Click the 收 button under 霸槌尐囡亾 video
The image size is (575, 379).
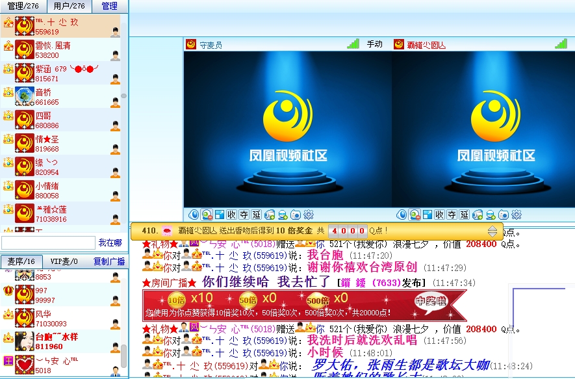pyautogui.click(x=439, y=215)
